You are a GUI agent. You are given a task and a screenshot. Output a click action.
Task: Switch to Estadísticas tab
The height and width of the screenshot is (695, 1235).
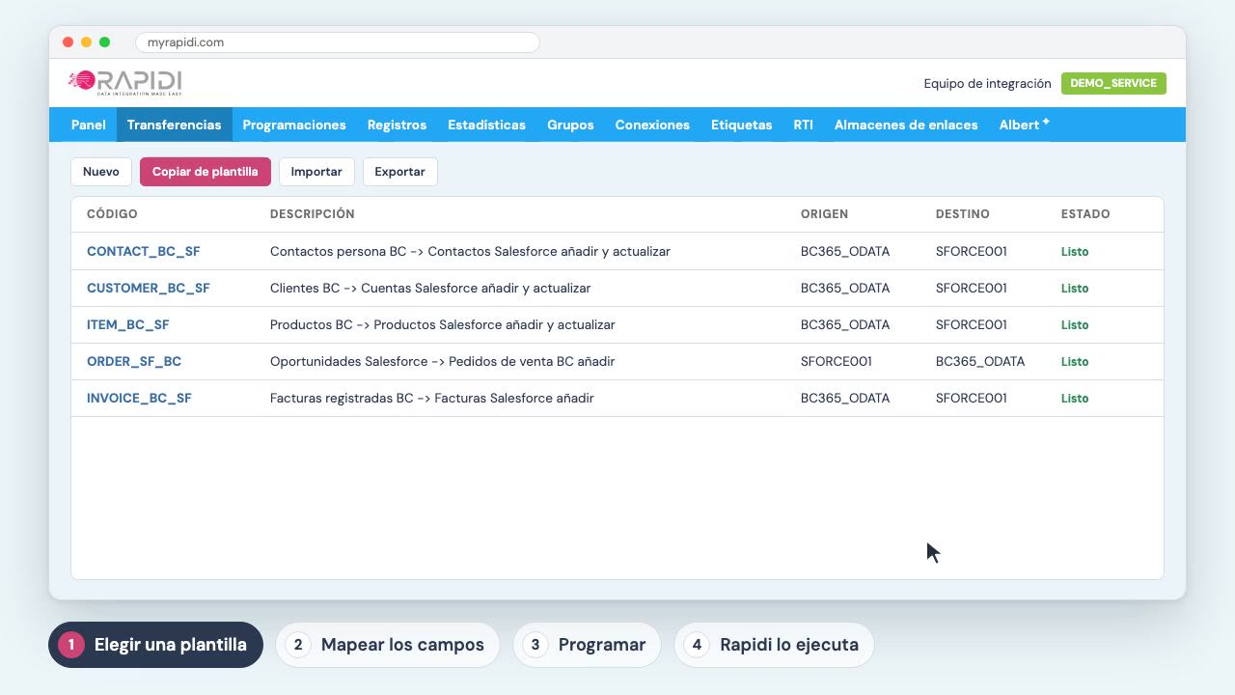pos(486,125)
